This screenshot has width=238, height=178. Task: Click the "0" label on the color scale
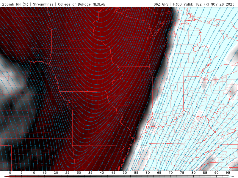pyautogui.click(x=10, y=173)
